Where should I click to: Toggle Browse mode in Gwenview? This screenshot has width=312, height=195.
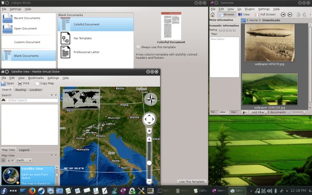pos(227,15)
